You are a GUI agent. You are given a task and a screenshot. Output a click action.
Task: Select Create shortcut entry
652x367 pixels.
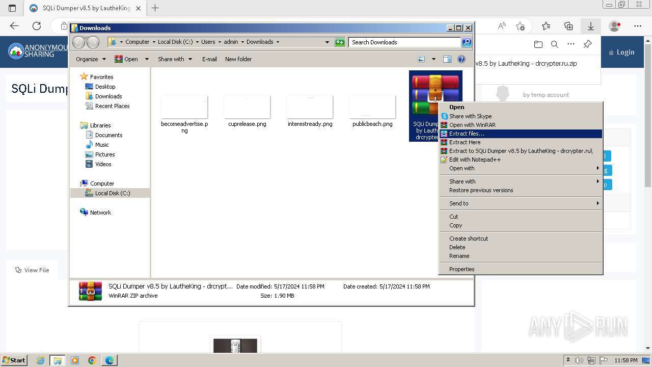click(521, 239)
